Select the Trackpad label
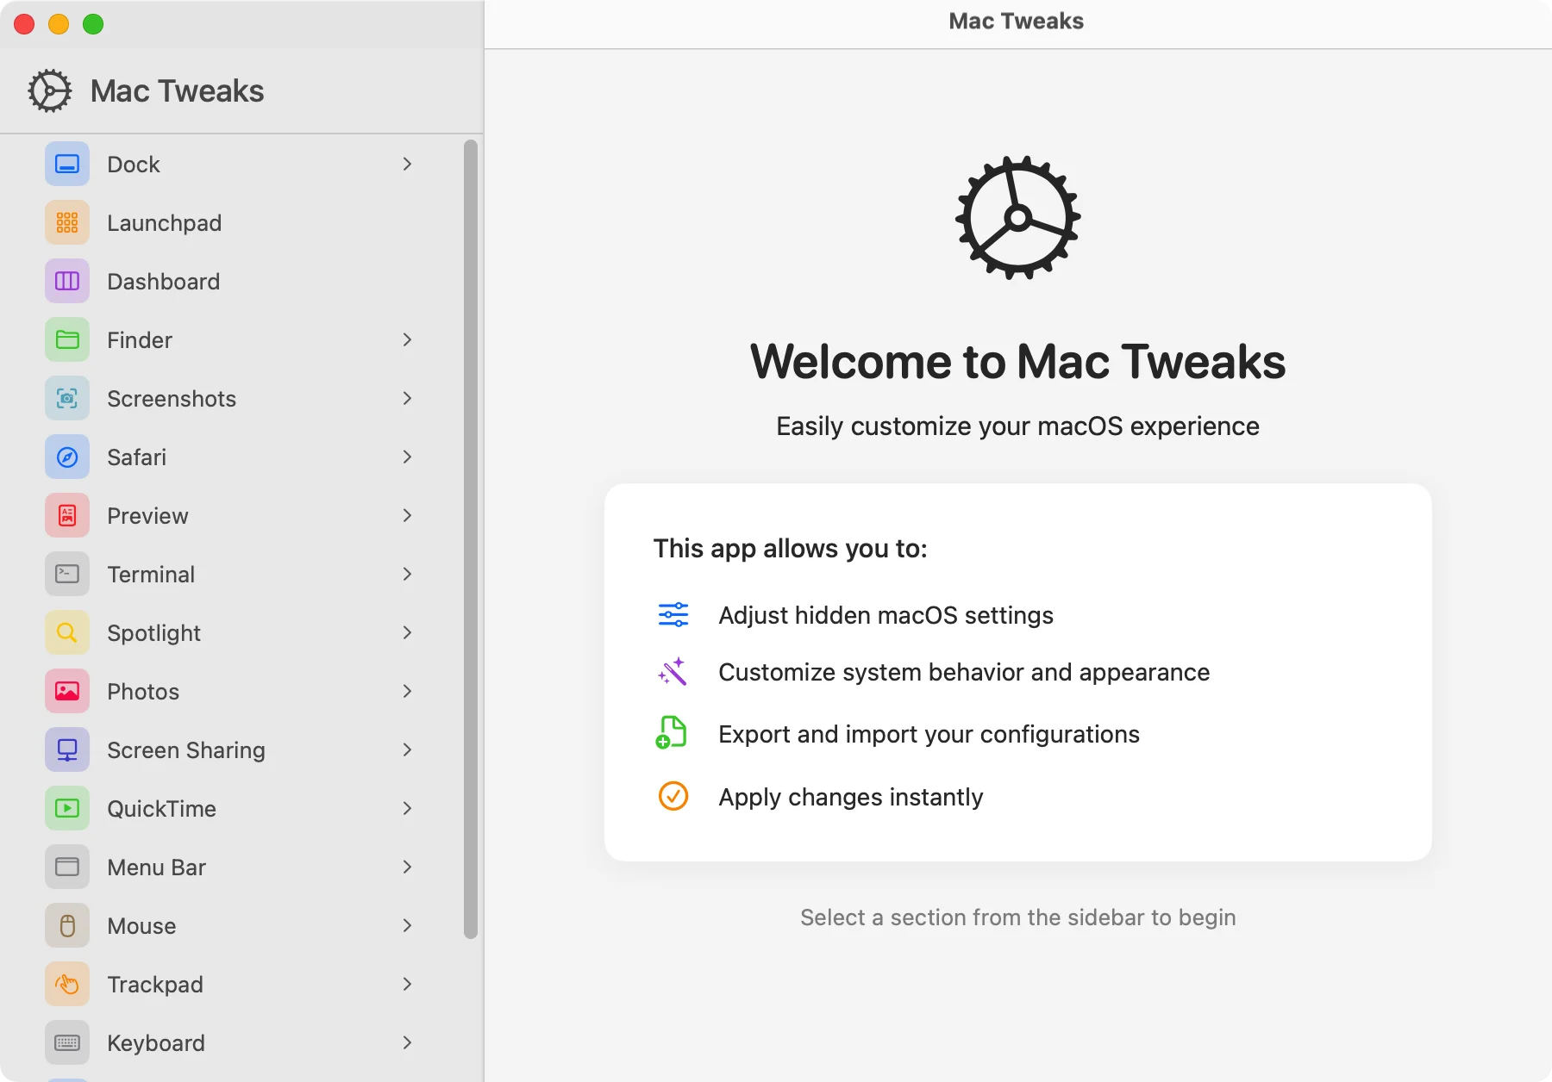This screenshot has height=1082, width=1552. [155, 985]
